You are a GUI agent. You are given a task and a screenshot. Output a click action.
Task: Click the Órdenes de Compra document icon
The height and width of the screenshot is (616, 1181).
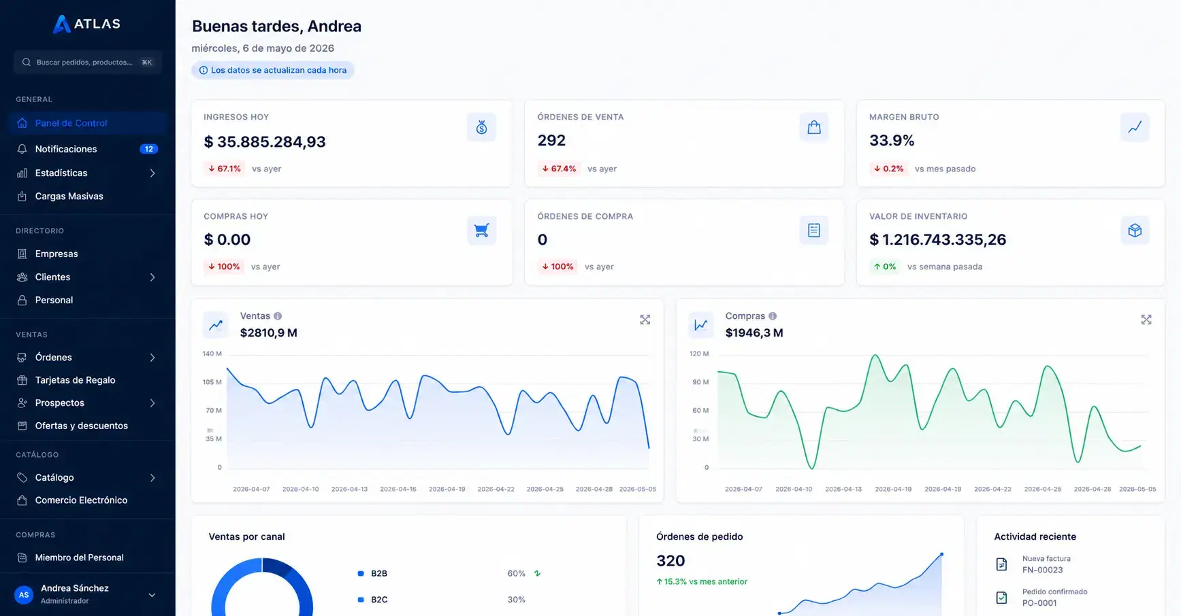click(814, 230)
